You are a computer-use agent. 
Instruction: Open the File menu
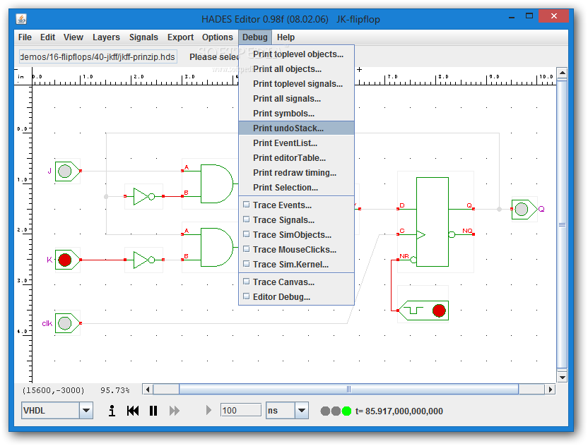click(25, 37)
